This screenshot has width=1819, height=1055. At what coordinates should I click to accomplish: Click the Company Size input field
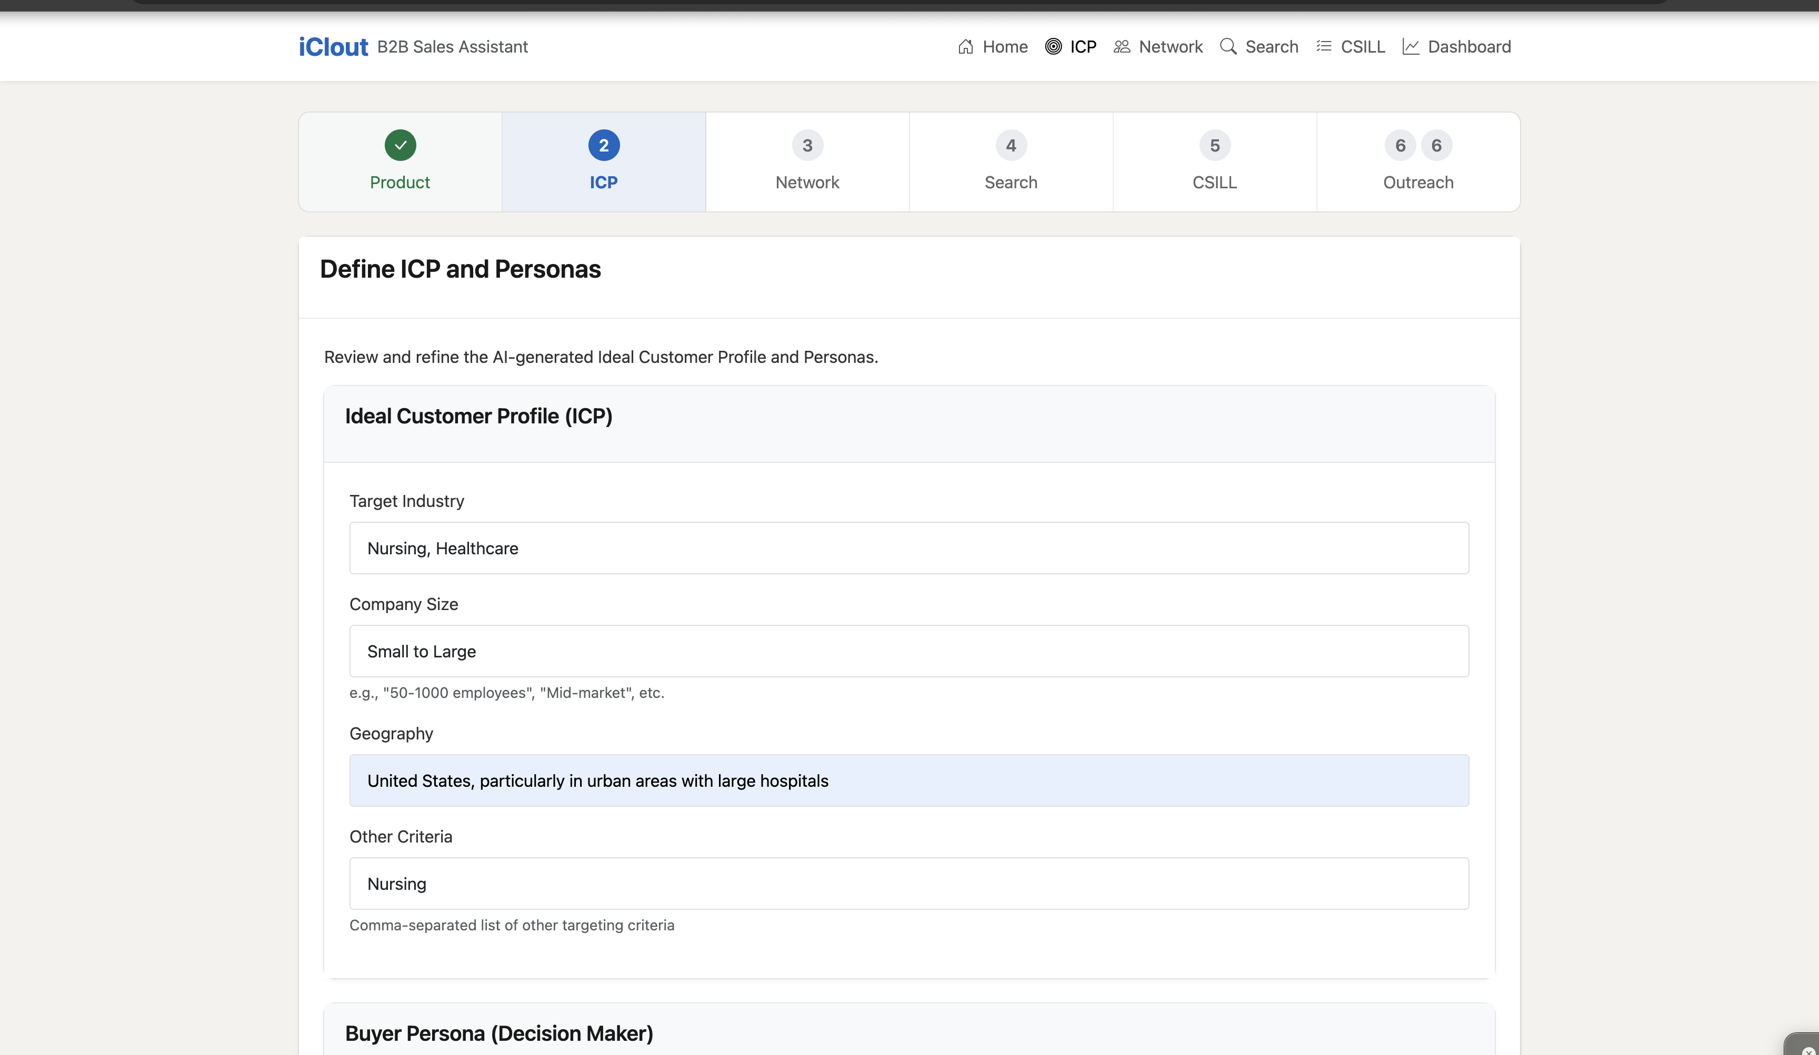[909, 651]
